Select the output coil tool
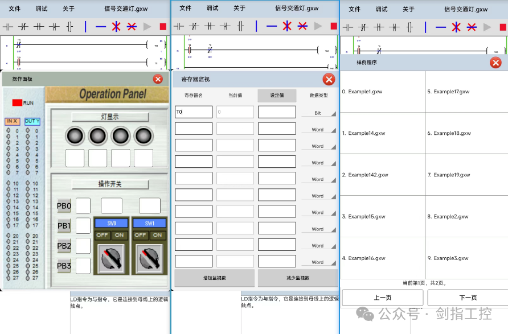508x334 pixels. pos(70,26)
